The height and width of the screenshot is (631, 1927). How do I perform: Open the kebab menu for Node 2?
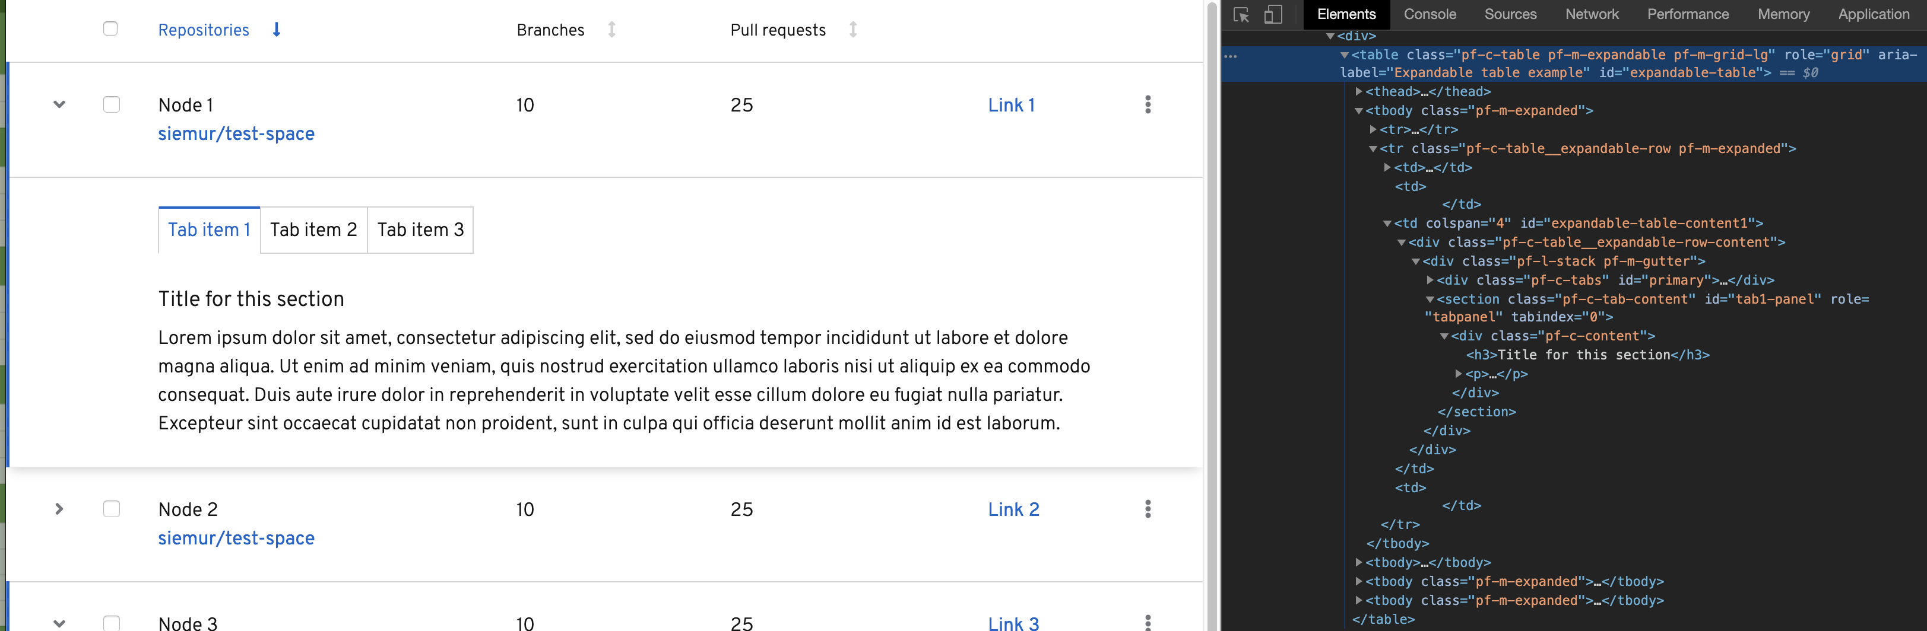tap(1148, 509)
